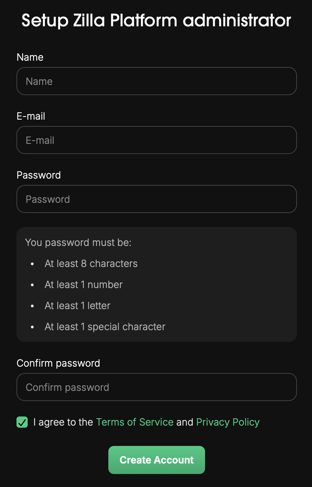Viewport: 312px width, 487px height.
Task: Focus the E-mail input box
Action: click(156, 140)
